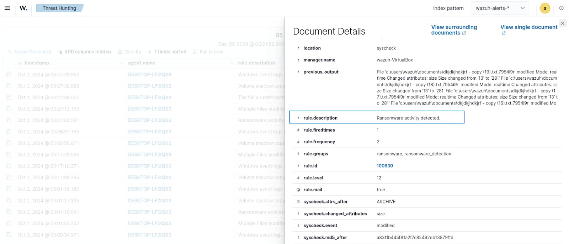
Task: Open the hamburger navigation menu
Action: (7, 8)
